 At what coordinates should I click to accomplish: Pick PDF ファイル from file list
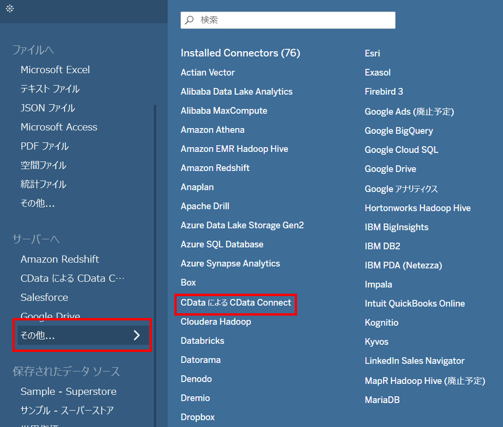pyautogui.click(x=45, y=146)
